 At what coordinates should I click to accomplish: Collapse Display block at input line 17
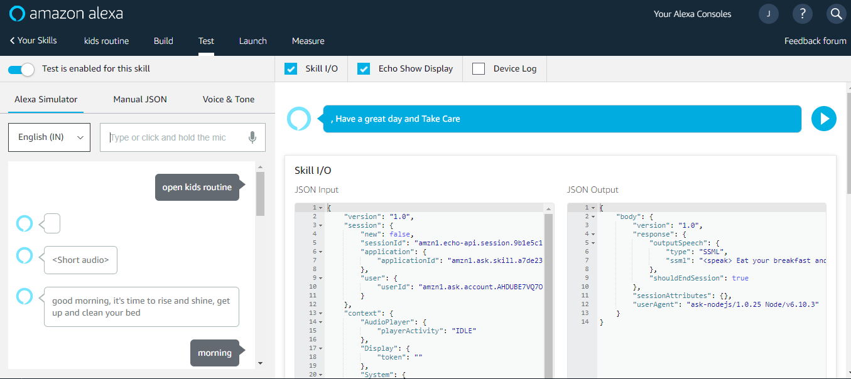[321, 348]
